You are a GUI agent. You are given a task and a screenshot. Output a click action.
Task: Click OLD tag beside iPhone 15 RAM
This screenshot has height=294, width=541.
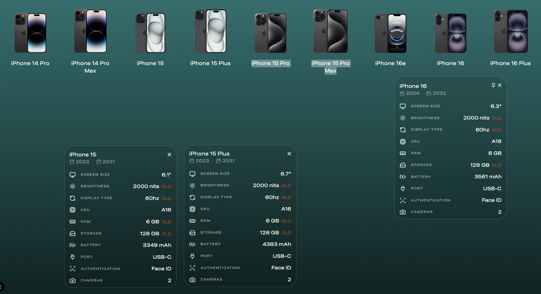pyautogui.click(x=166, y=222)
